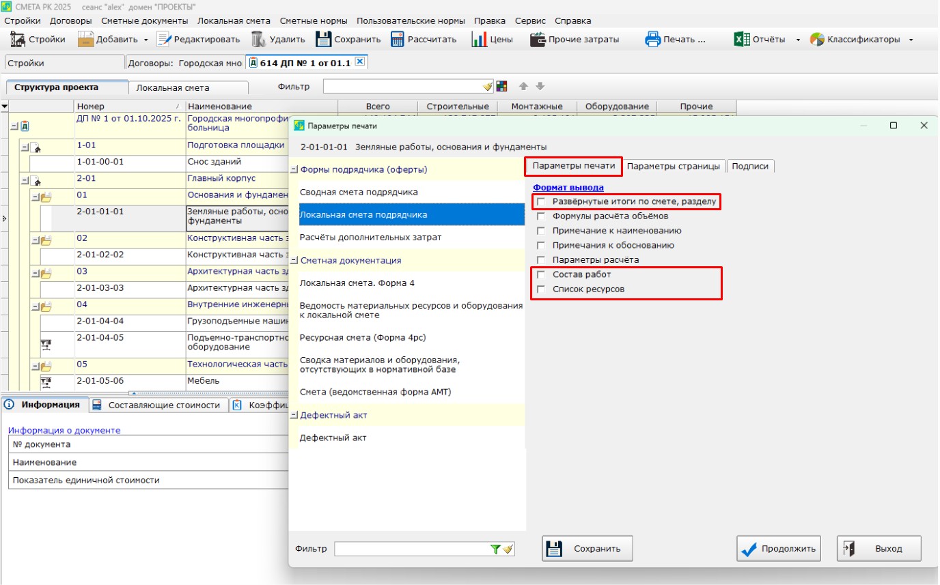Click the Выход button
The height and width of the screenshot is (585, 940).
pyautogui.click(x=879, y=548)
